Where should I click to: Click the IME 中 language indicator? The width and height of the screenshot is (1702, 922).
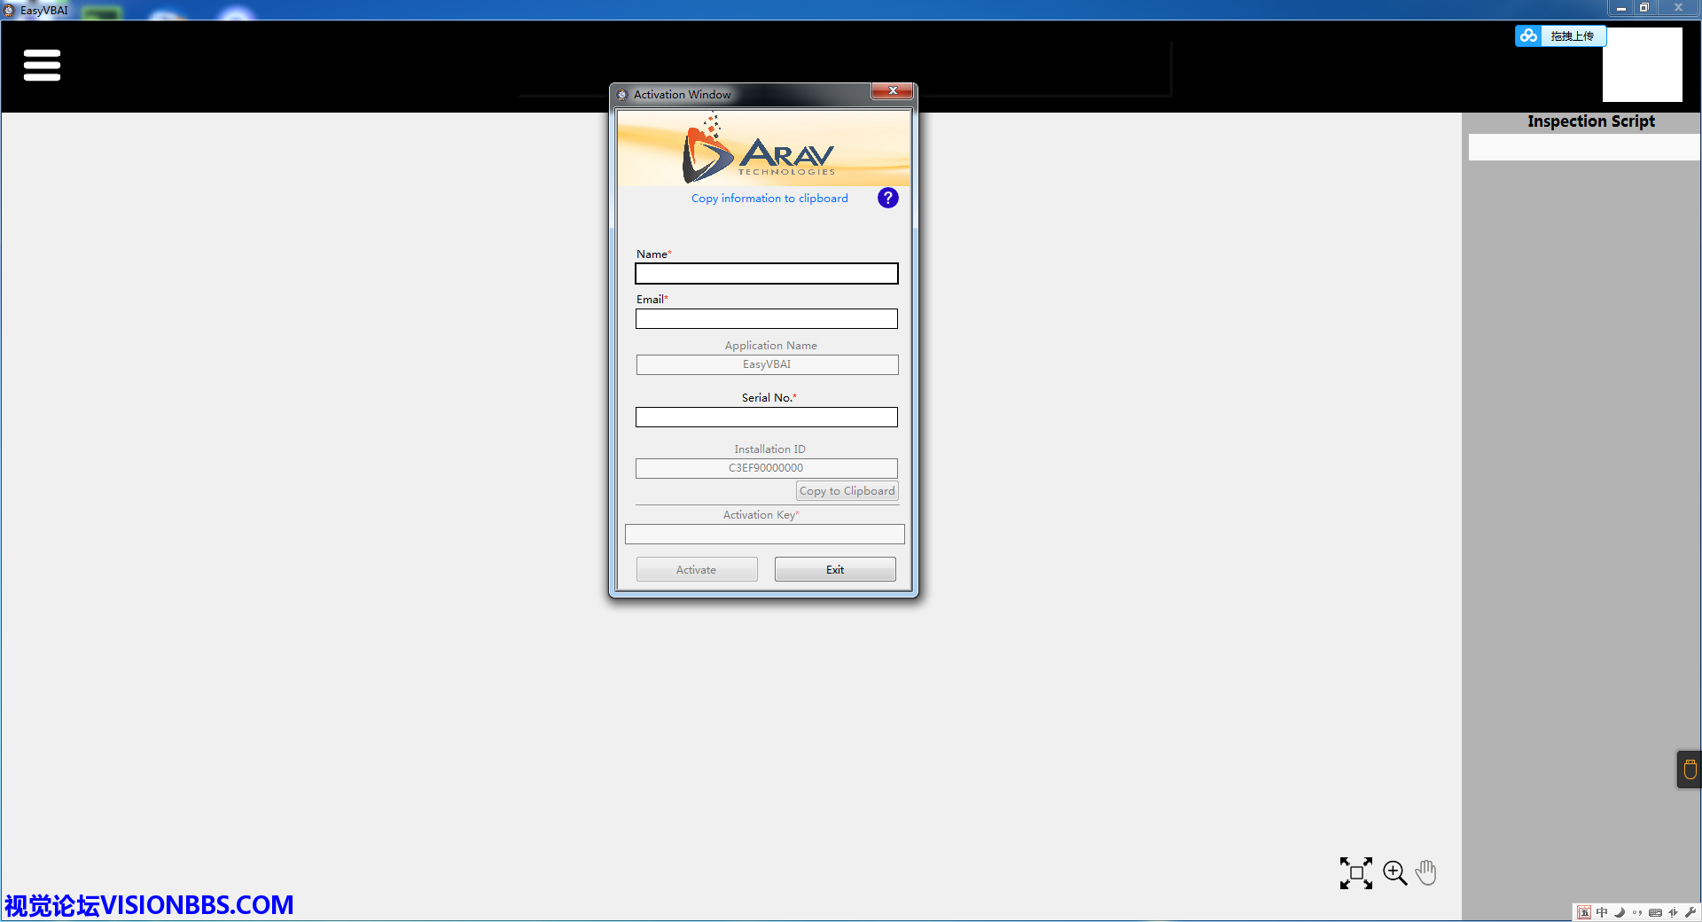[1602, 912]
